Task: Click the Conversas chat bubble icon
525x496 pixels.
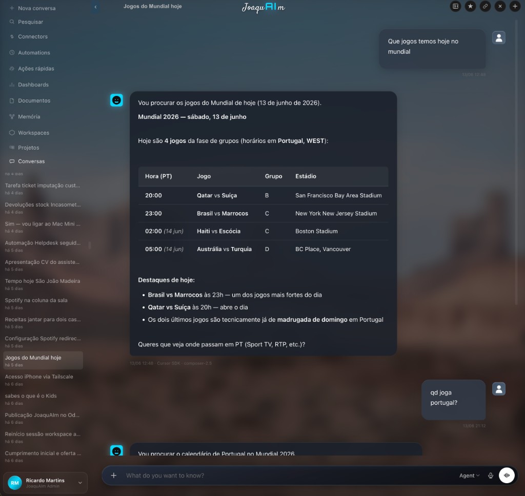Action: tap(12, 161)
